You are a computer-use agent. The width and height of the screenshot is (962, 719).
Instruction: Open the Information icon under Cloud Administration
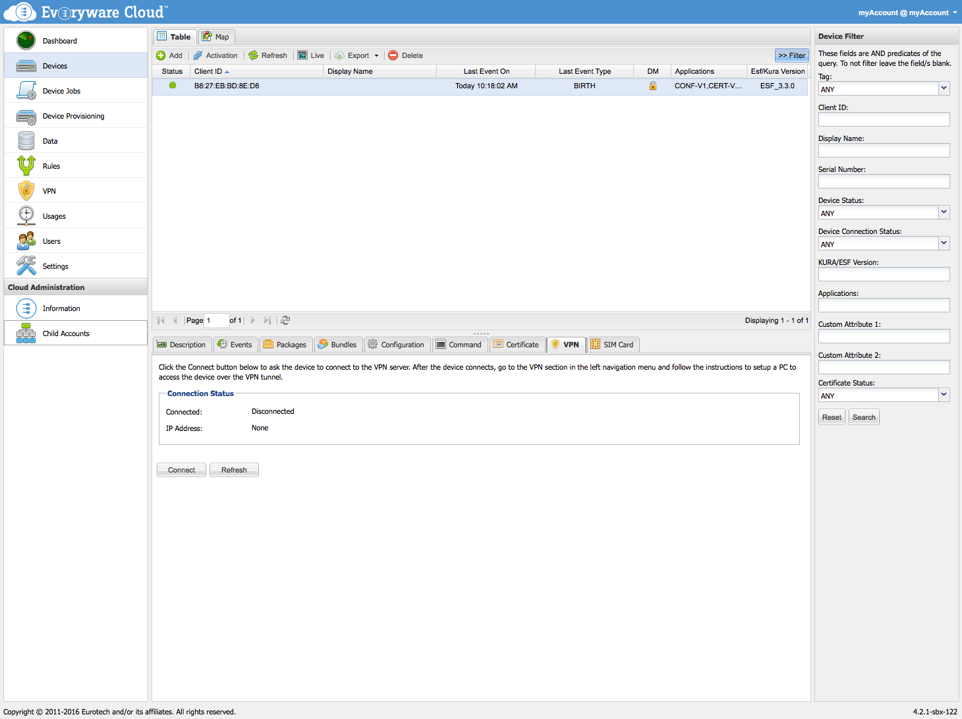pos(26,308)
